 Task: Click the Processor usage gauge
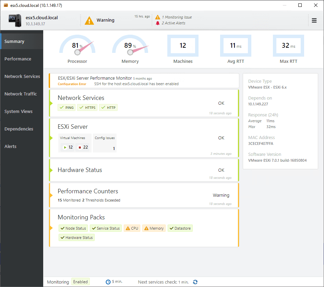pos(77,49)
